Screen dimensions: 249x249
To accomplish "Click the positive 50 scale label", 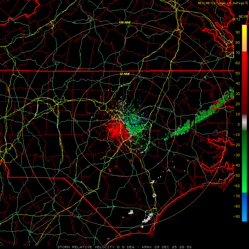I will tap(238, 73).
